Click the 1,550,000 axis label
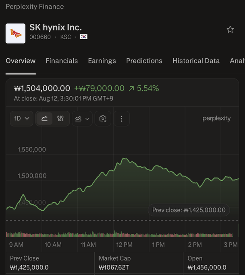Viewport: 245px width, 275px height. pyautogui.click(x=31, y=149)
